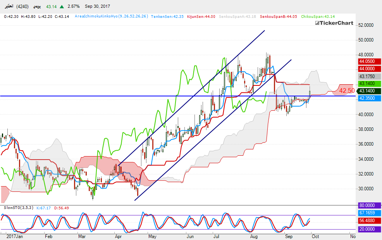Click the Oct label on time axis
The width and height of the screenshot is (382, 240).
coord(315,236)
